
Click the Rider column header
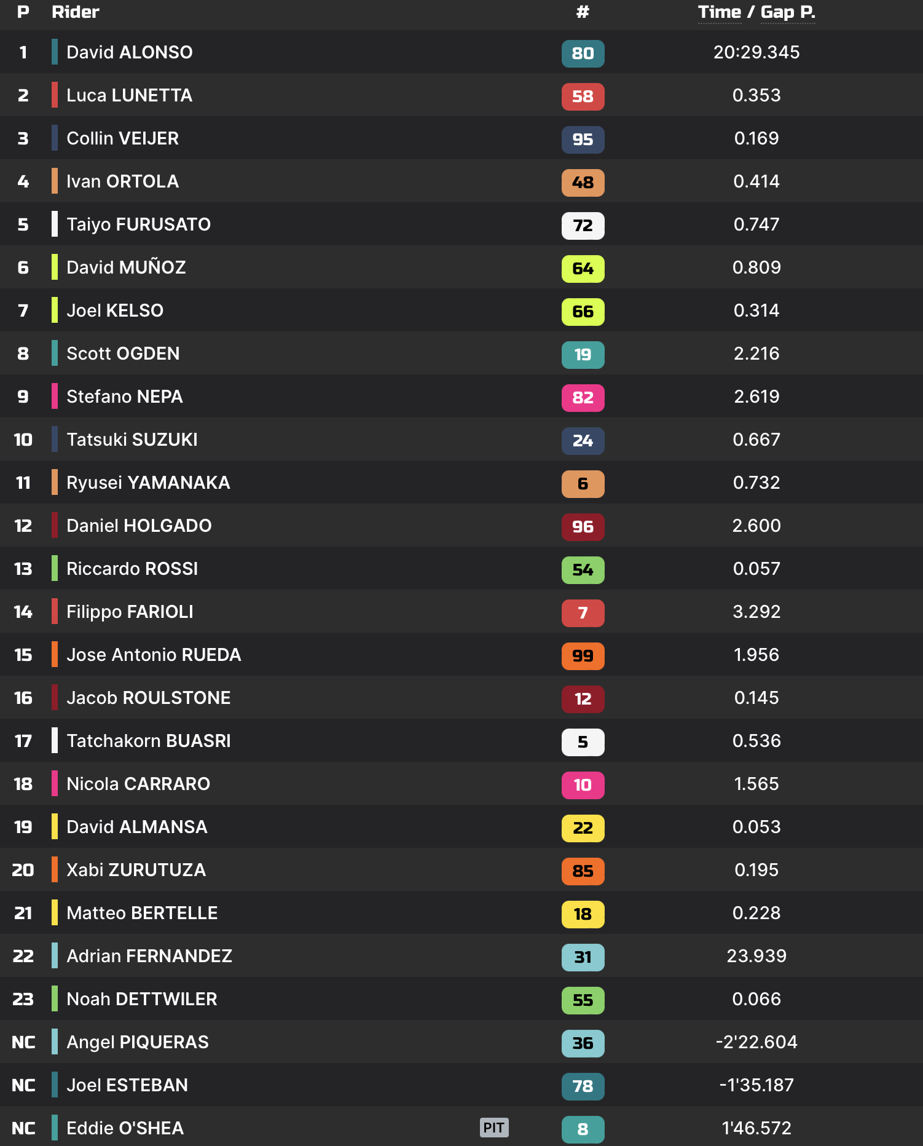pyautogui.click(x=75, y=12)
